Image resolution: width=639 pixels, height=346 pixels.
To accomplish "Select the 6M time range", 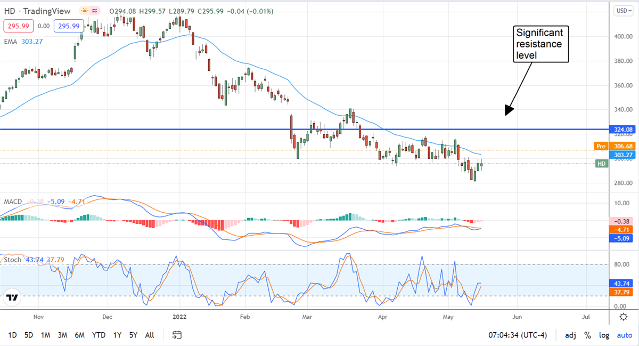I will click(x=80, y=335).
